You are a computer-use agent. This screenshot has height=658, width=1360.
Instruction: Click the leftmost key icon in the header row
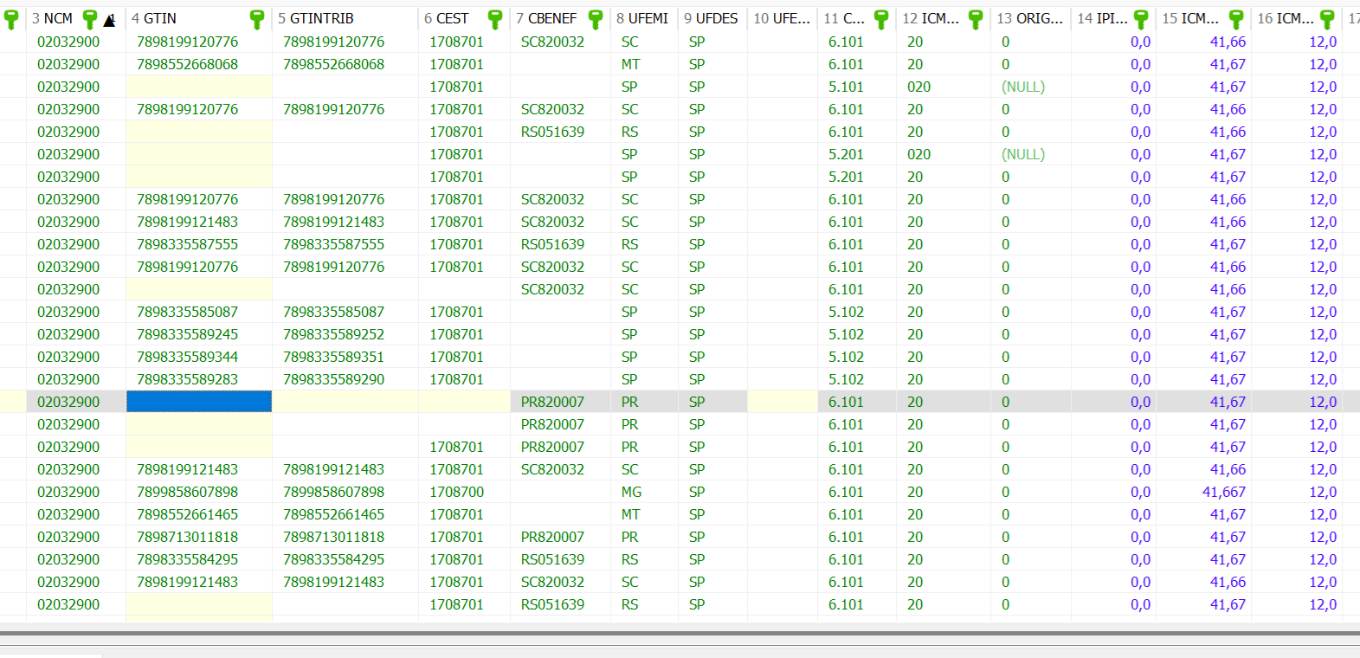point(11,19)
